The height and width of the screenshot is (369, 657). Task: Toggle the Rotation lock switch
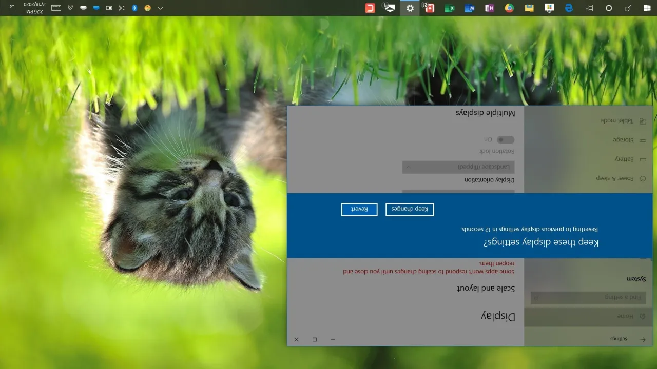(506, 139)
